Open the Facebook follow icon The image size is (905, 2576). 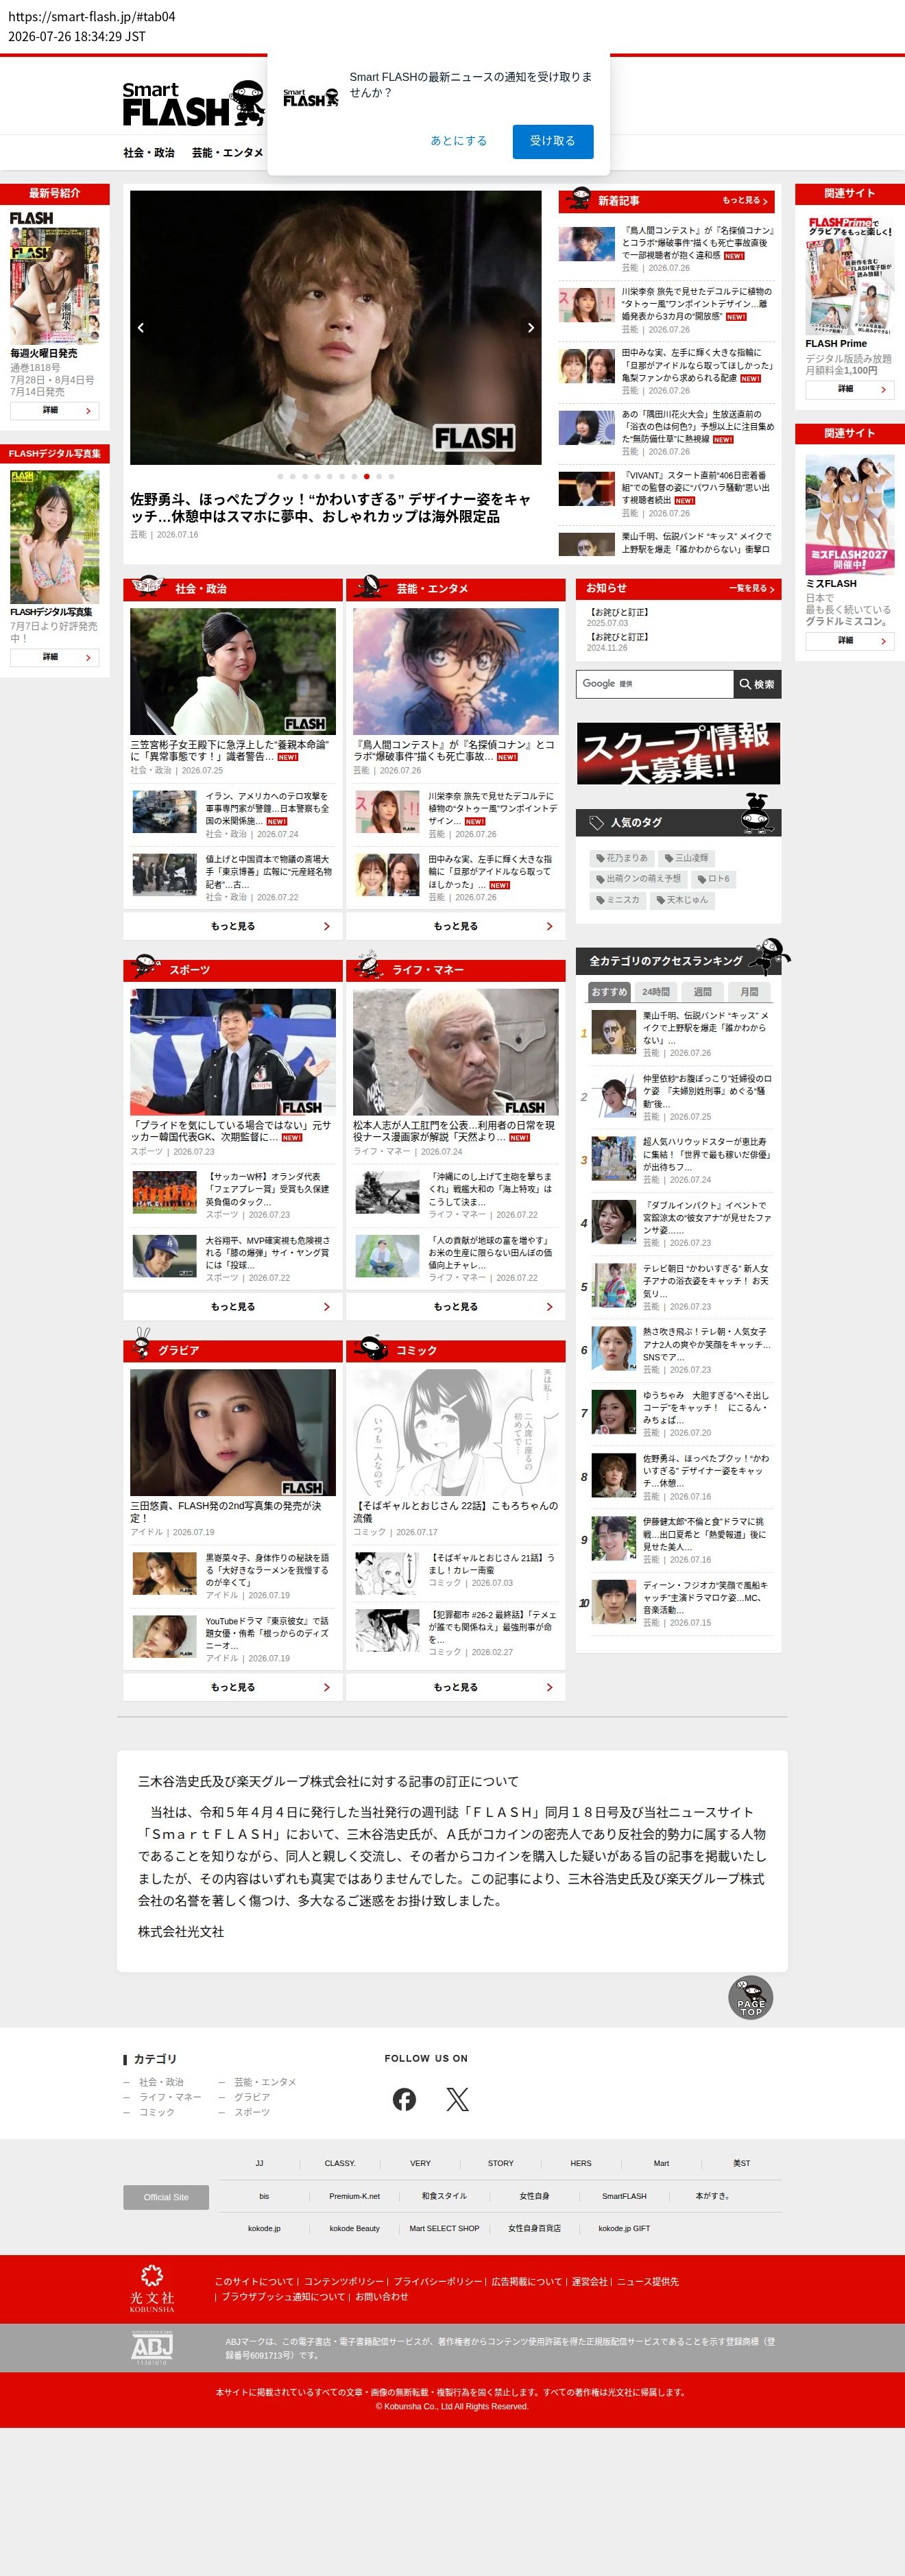pos(404,2099)
